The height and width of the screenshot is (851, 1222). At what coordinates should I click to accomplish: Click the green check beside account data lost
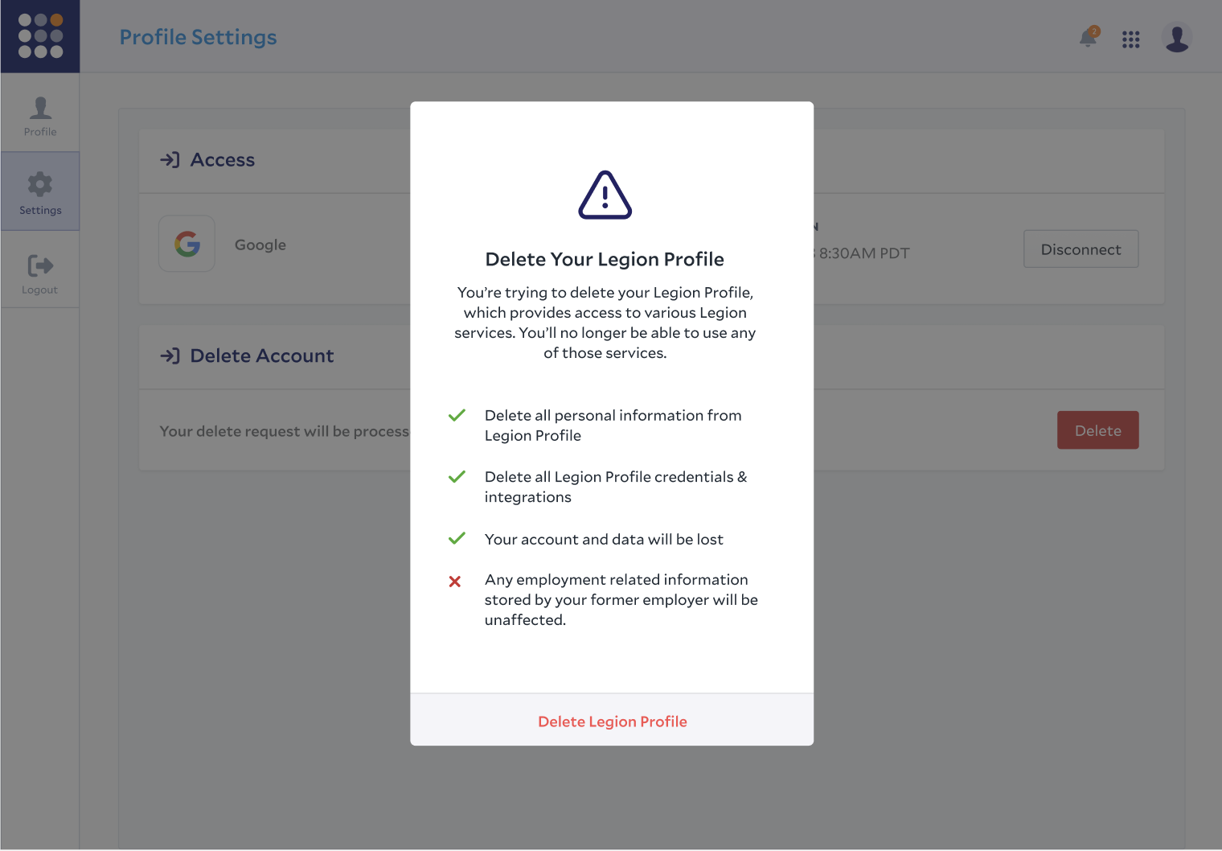coord(457,538)
